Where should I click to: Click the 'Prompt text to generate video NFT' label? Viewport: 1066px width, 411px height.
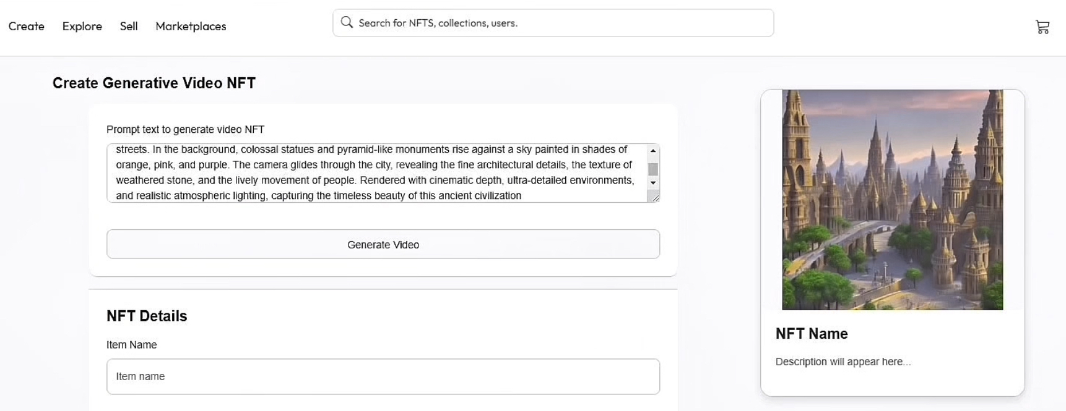185,129
